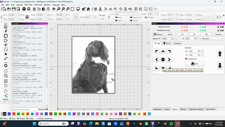The height and width of the screenshot is (127, 225).
Task: Delete selection with the trash can icon
Action: [x=48, y=9]
